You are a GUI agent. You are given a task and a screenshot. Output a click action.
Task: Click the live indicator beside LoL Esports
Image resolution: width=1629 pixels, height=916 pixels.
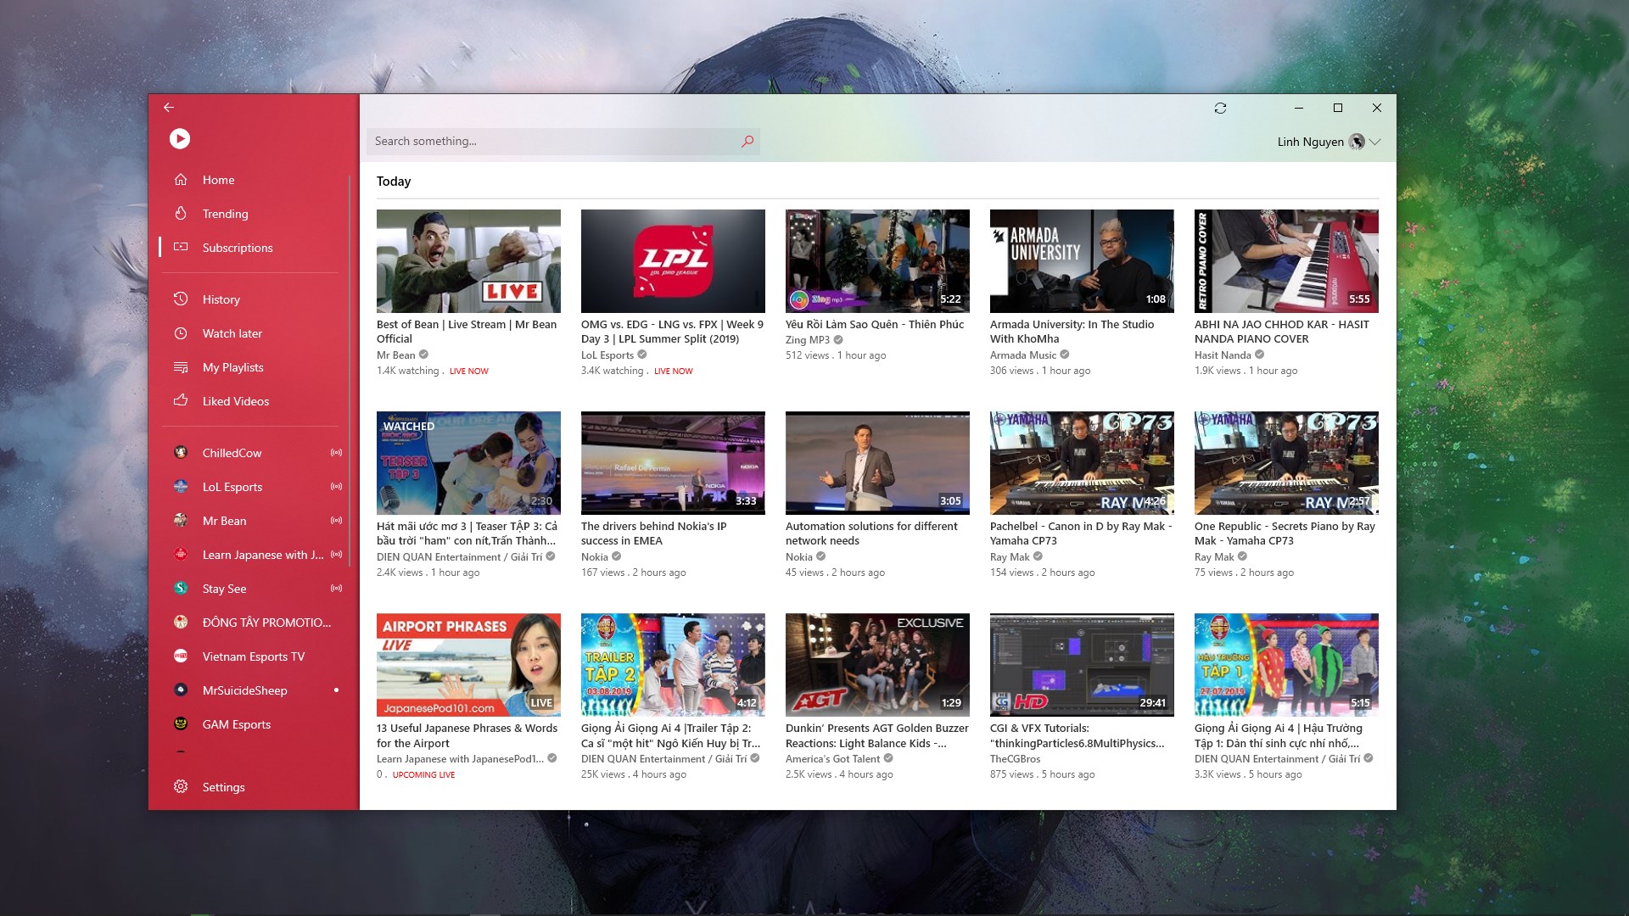[x=336, y=487]
